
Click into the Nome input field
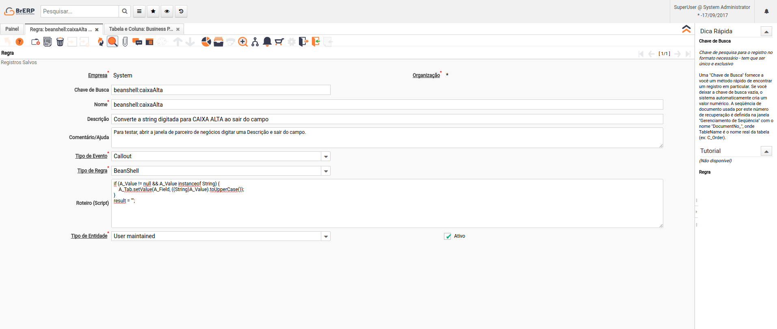387,105
